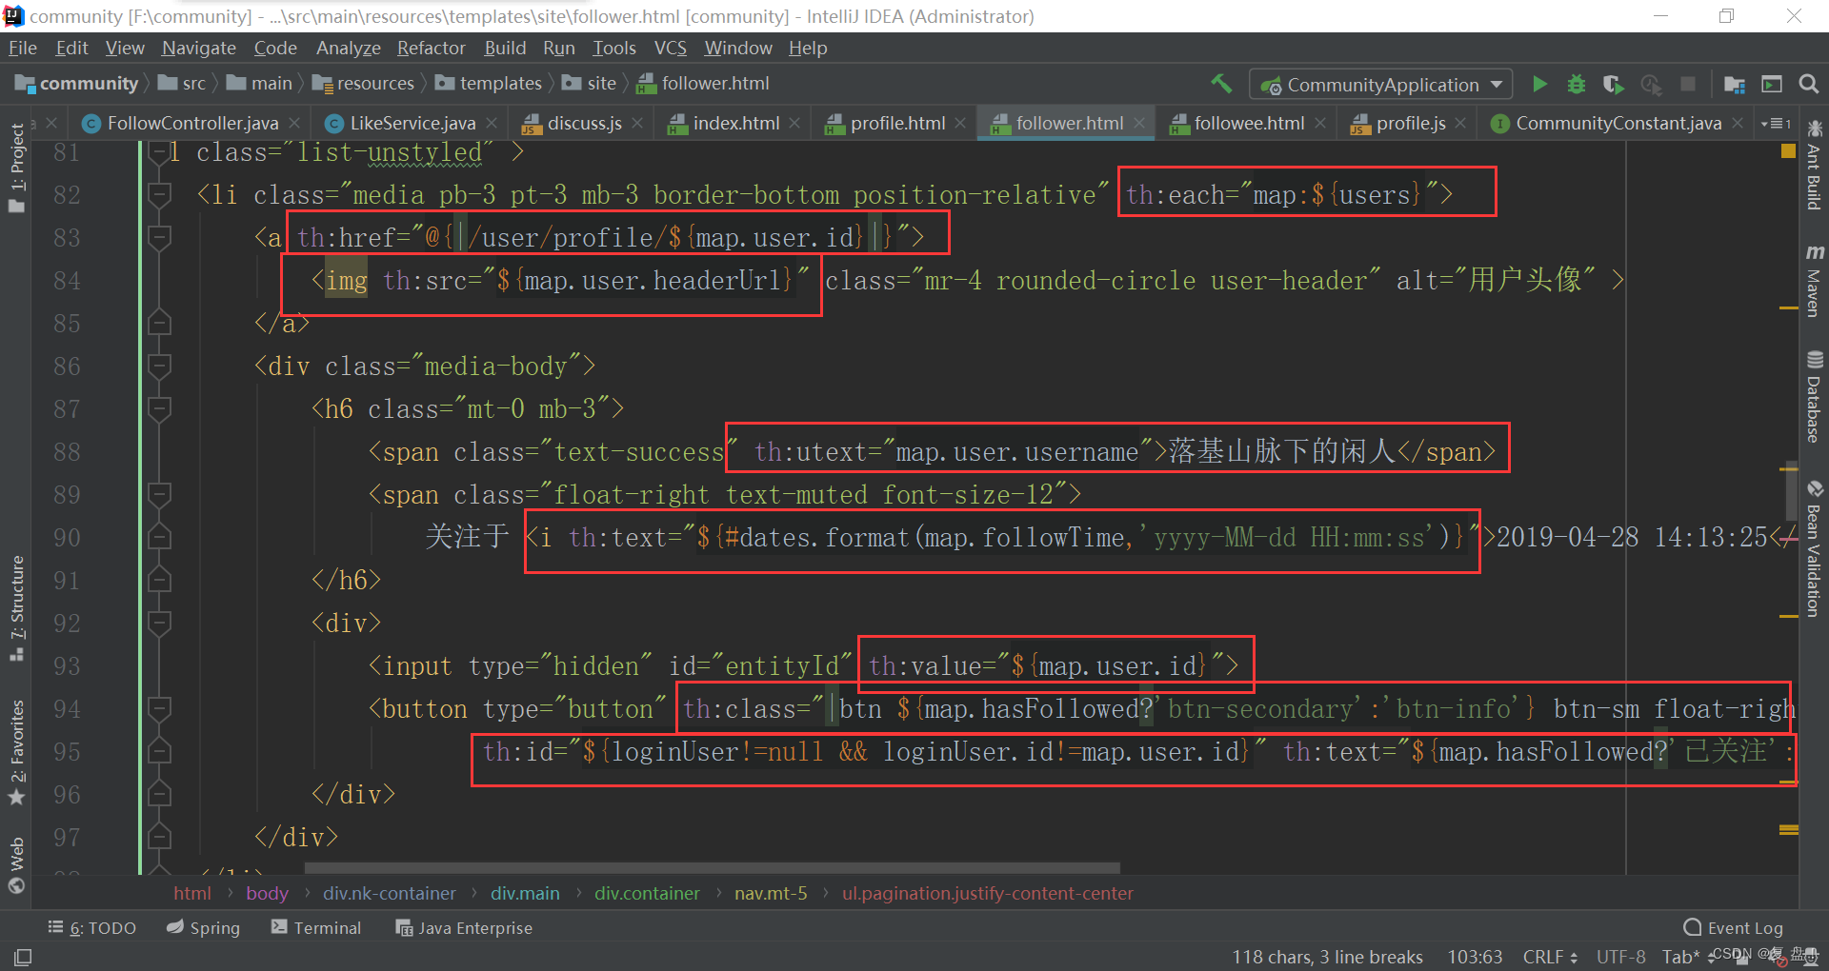The height and width of the screenshot is (971, 1829).
Task: Click the toolbar icon left of Search Everywhere
Action: click(1771, 84)
